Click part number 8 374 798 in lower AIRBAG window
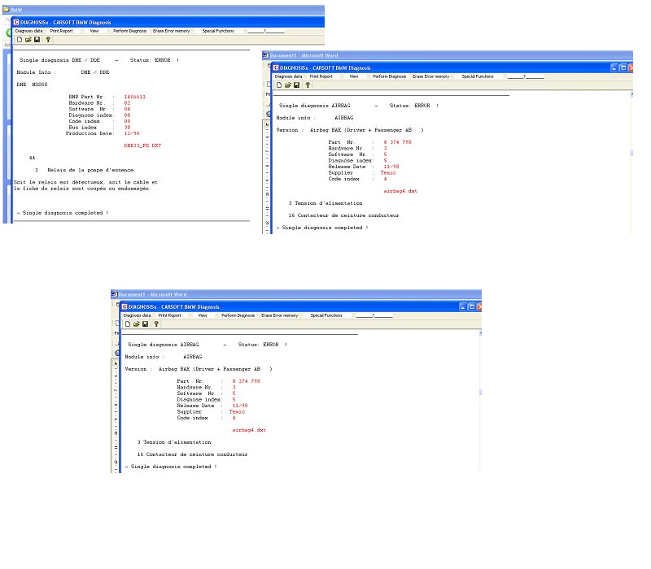 247,381
